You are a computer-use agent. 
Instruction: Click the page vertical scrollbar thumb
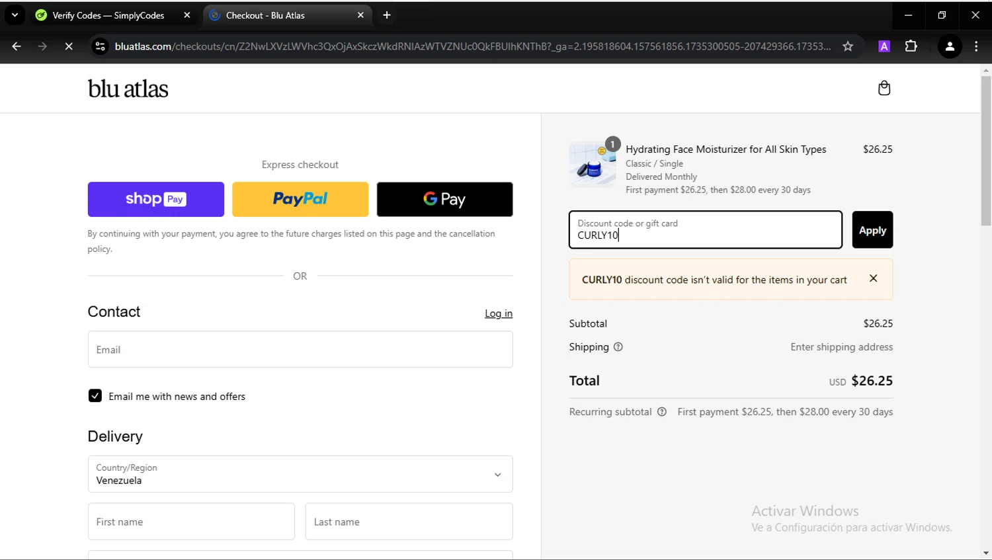pyautogui.click(x=985, y=151)
